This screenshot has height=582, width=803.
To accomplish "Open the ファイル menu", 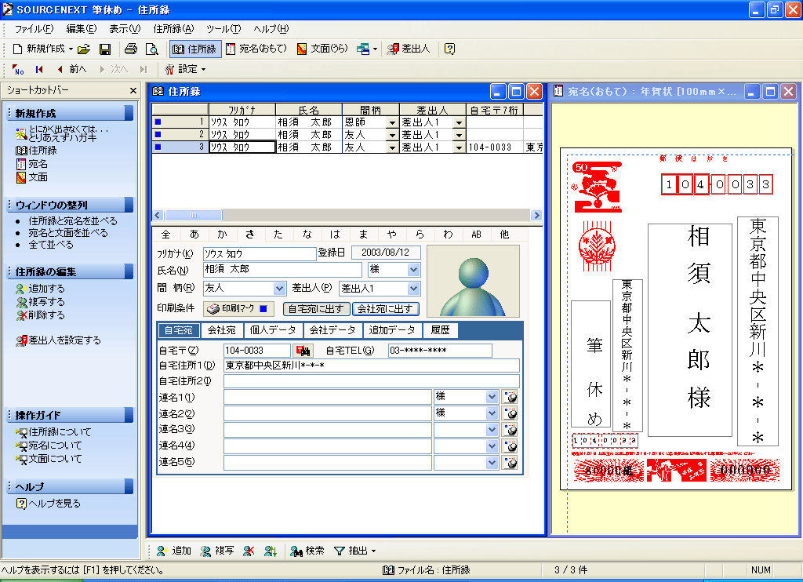I will 34,29.
